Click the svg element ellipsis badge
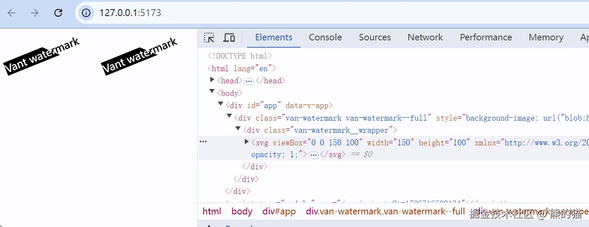Screen dimensions: 589x227 [x=314, y=155]
